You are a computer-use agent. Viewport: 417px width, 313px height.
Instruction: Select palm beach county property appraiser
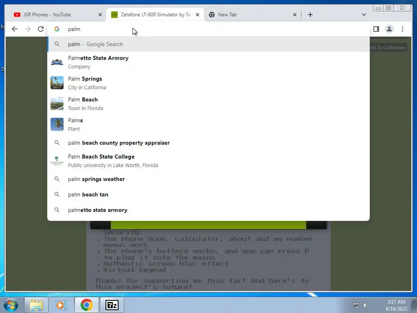(x=208, y=143)
